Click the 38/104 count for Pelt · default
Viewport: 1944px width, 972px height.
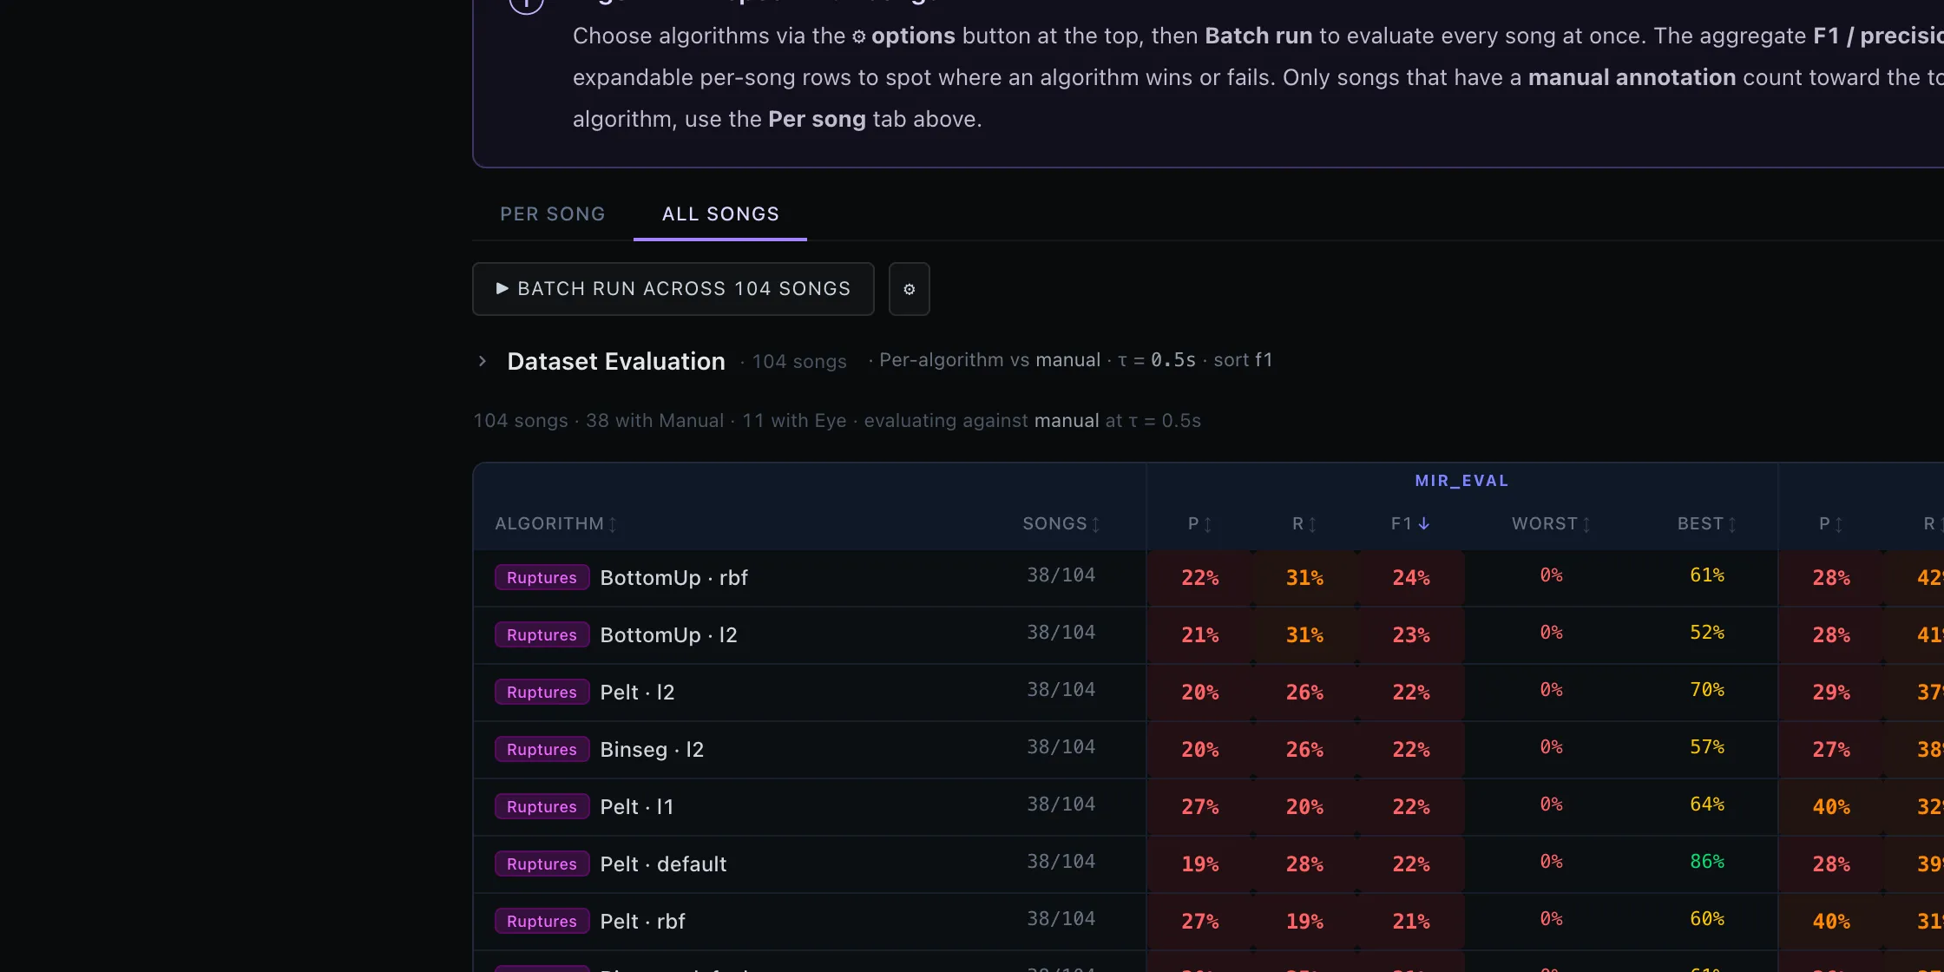pos(1061,862)
